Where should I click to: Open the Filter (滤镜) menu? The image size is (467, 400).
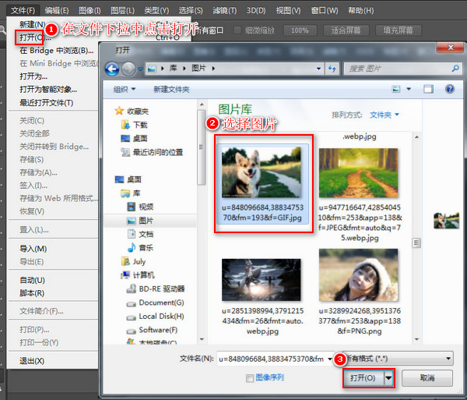[x=225, y=11]
